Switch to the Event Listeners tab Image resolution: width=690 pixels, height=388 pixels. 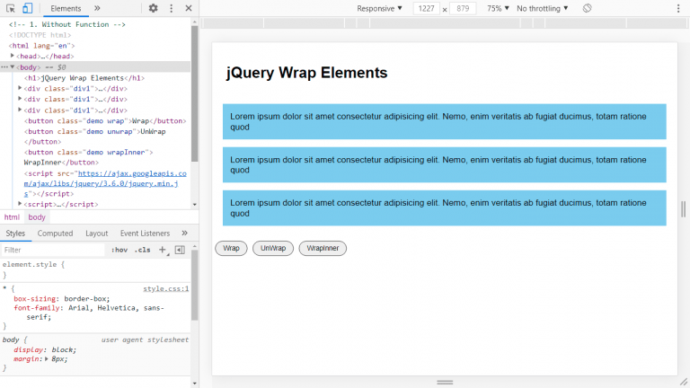coord(145,234)
